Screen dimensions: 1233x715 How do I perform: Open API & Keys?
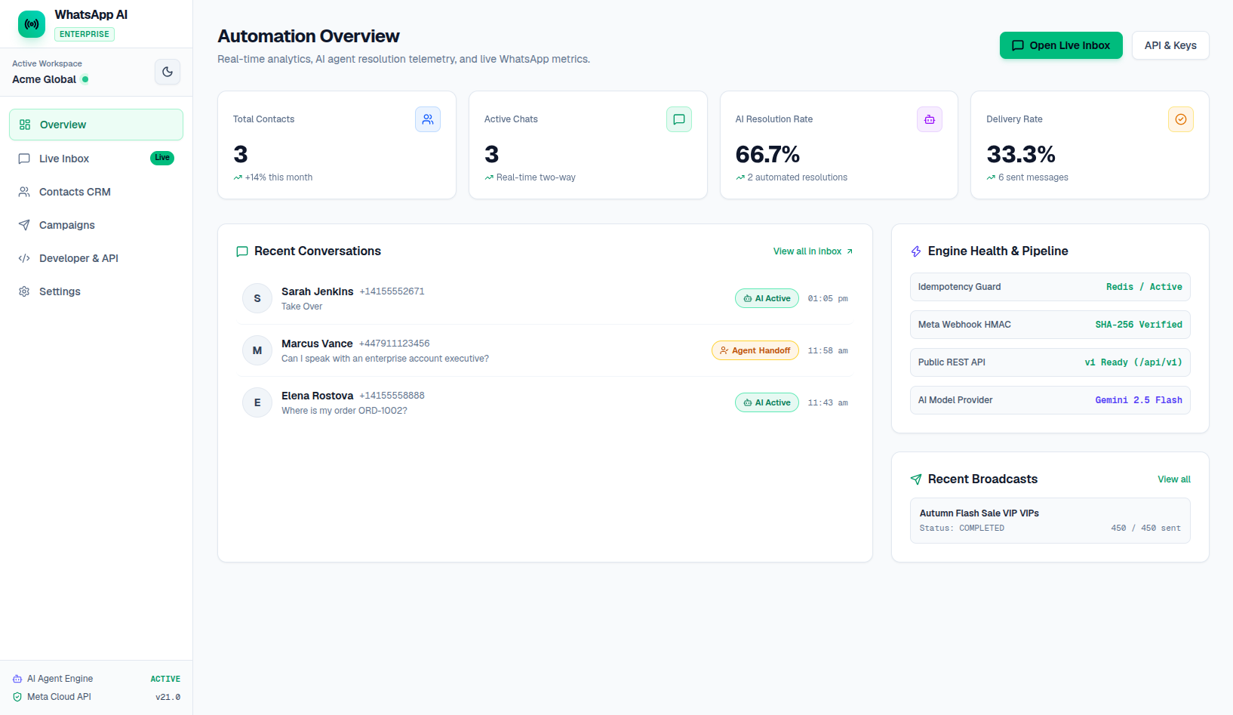(1170, 45)
